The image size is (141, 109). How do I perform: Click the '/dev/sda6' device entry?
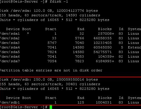click(10, 57)
